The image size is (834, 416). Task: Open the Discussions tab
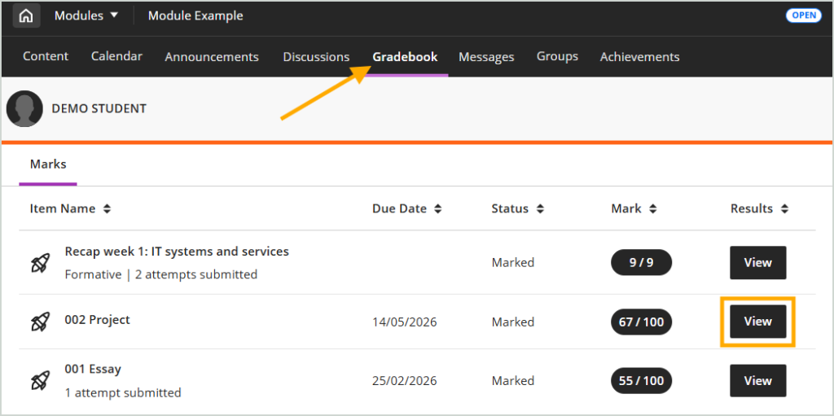[316, 57]
